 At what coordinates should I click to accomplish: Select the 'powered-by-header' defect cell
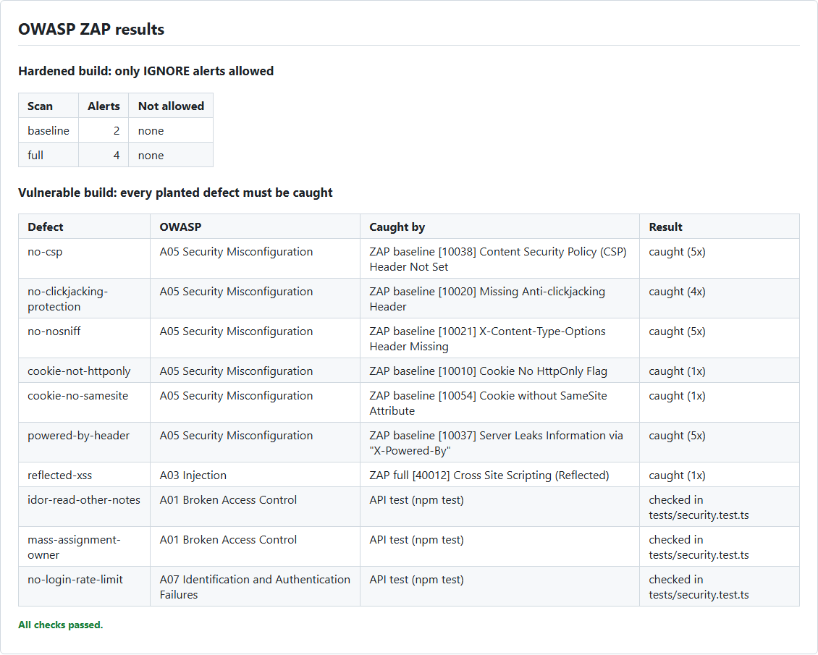[85, 442]
